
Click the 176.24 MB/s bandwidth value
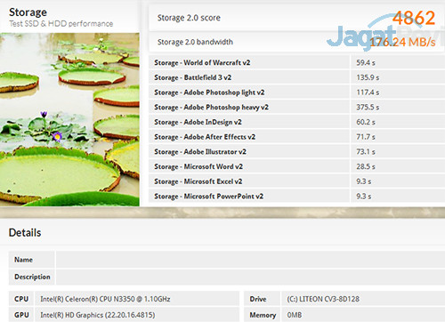pos(402,42)
